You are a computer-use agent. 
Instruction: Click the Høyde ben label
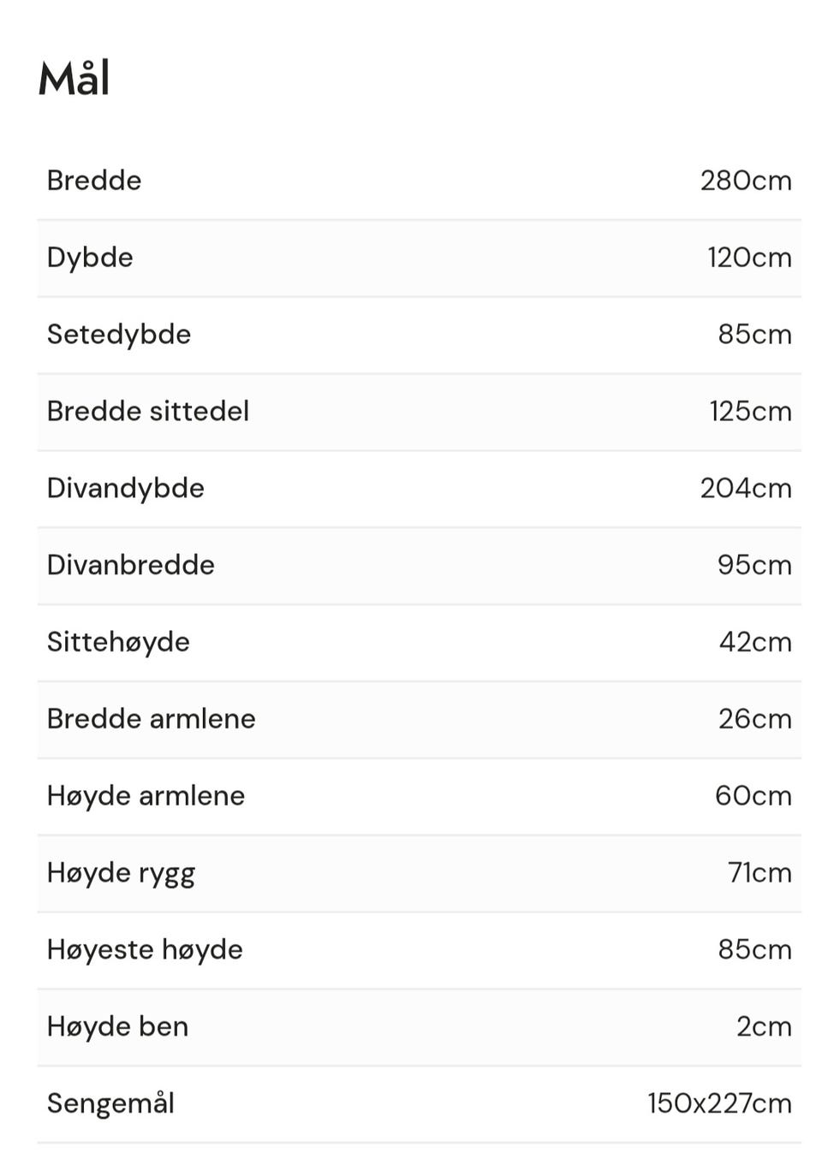(x=118, y=1026)
